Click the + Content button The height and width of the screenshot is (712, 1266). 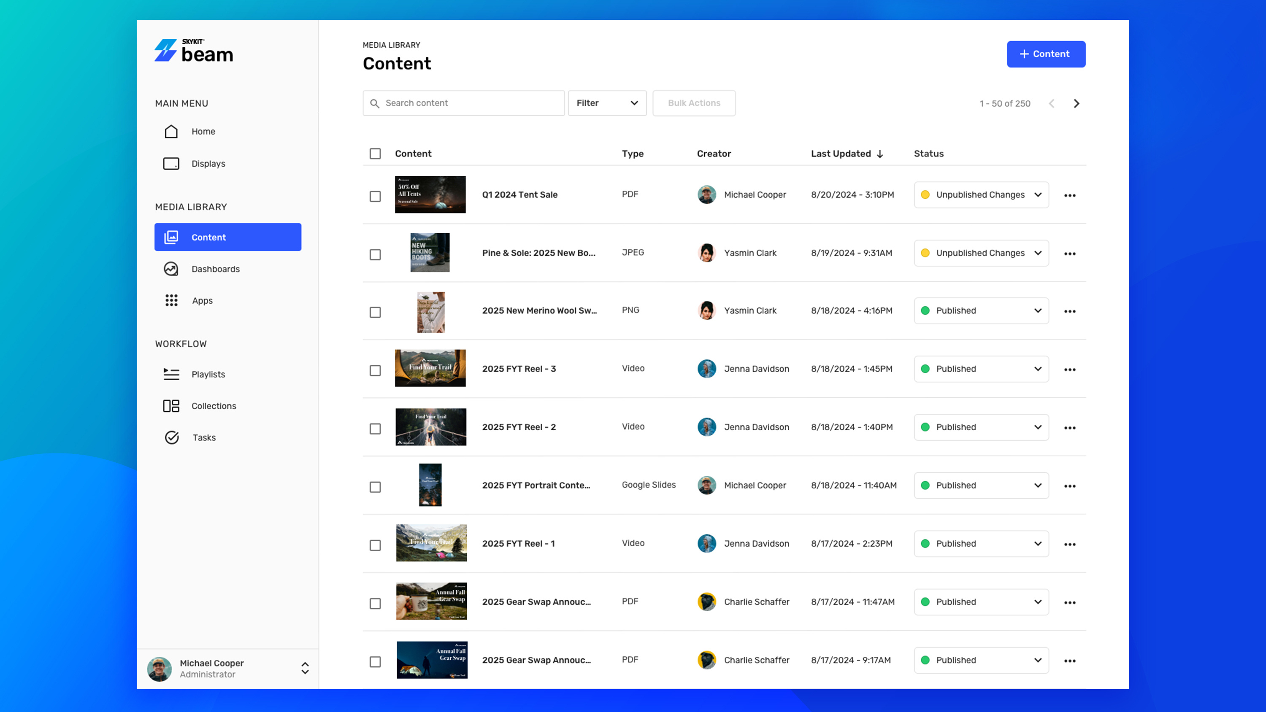point(1046,54)
